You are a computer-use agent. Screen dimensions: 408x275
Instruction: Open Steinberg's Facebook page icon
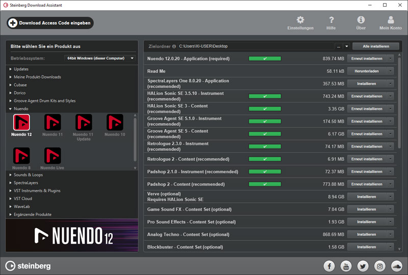(329, 266)
